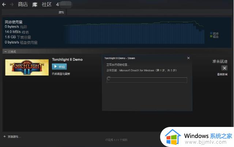Image resolution: width=234 pixels, height=147 pixels.
Task: Click the 正在执行初始设置 text
Action: 118,65
